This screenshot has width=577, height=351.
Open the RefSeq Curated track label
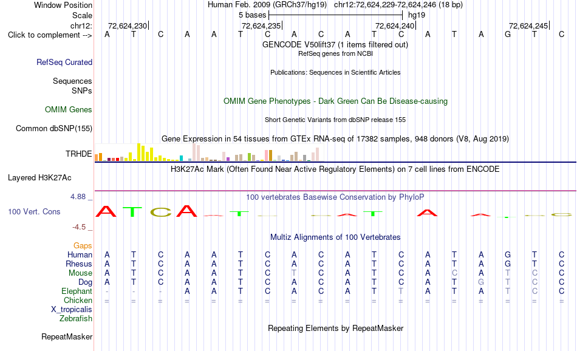[x=64, y=62]
